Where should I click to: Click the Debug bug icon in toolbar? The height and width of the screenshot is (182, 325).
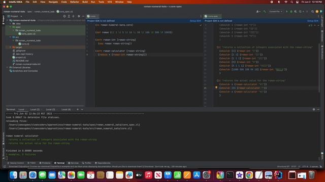point(291,12)
